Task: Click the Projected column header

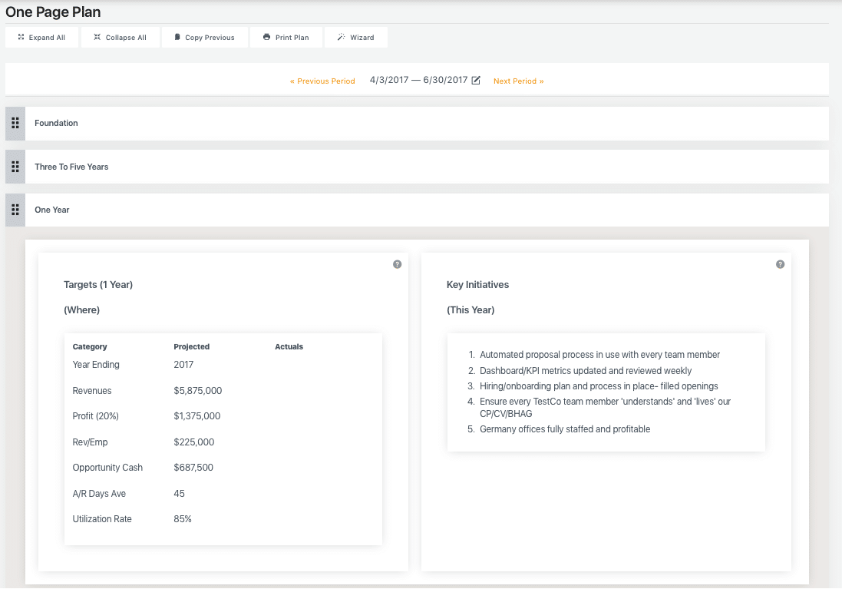Action: 192,346
